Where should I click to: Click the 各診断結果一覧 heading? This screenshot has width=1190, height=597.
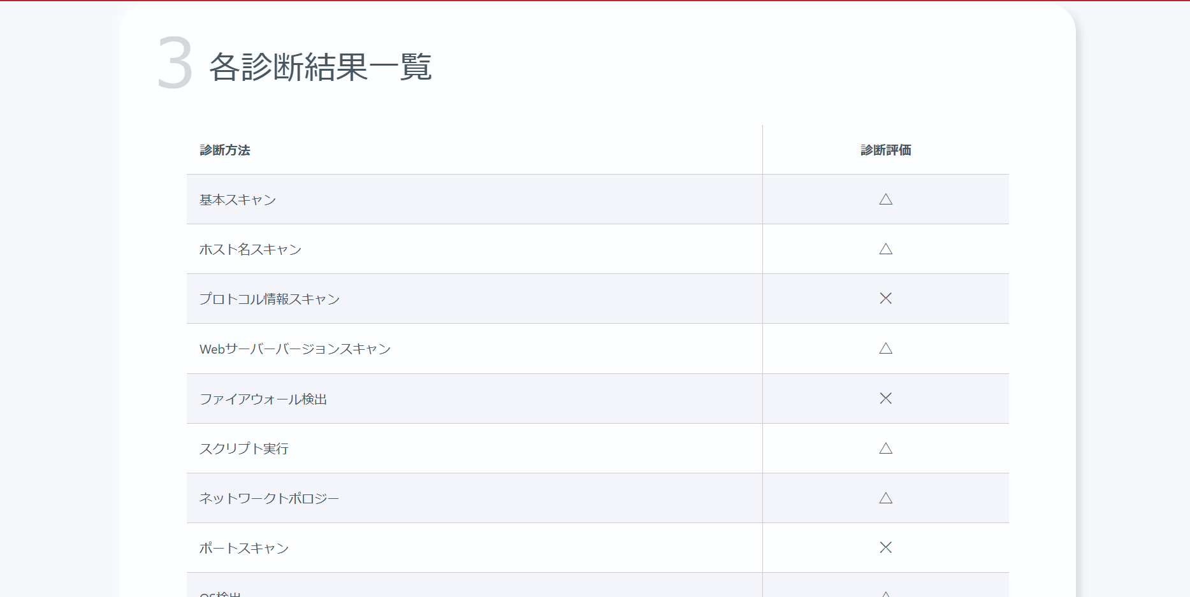pyautogui.click(x=321, y=67)
